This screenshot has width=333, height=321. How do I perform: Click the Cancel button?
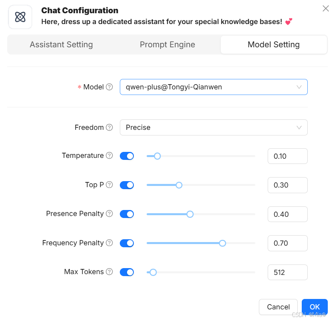pyautogui.click(x=278, y=307)
